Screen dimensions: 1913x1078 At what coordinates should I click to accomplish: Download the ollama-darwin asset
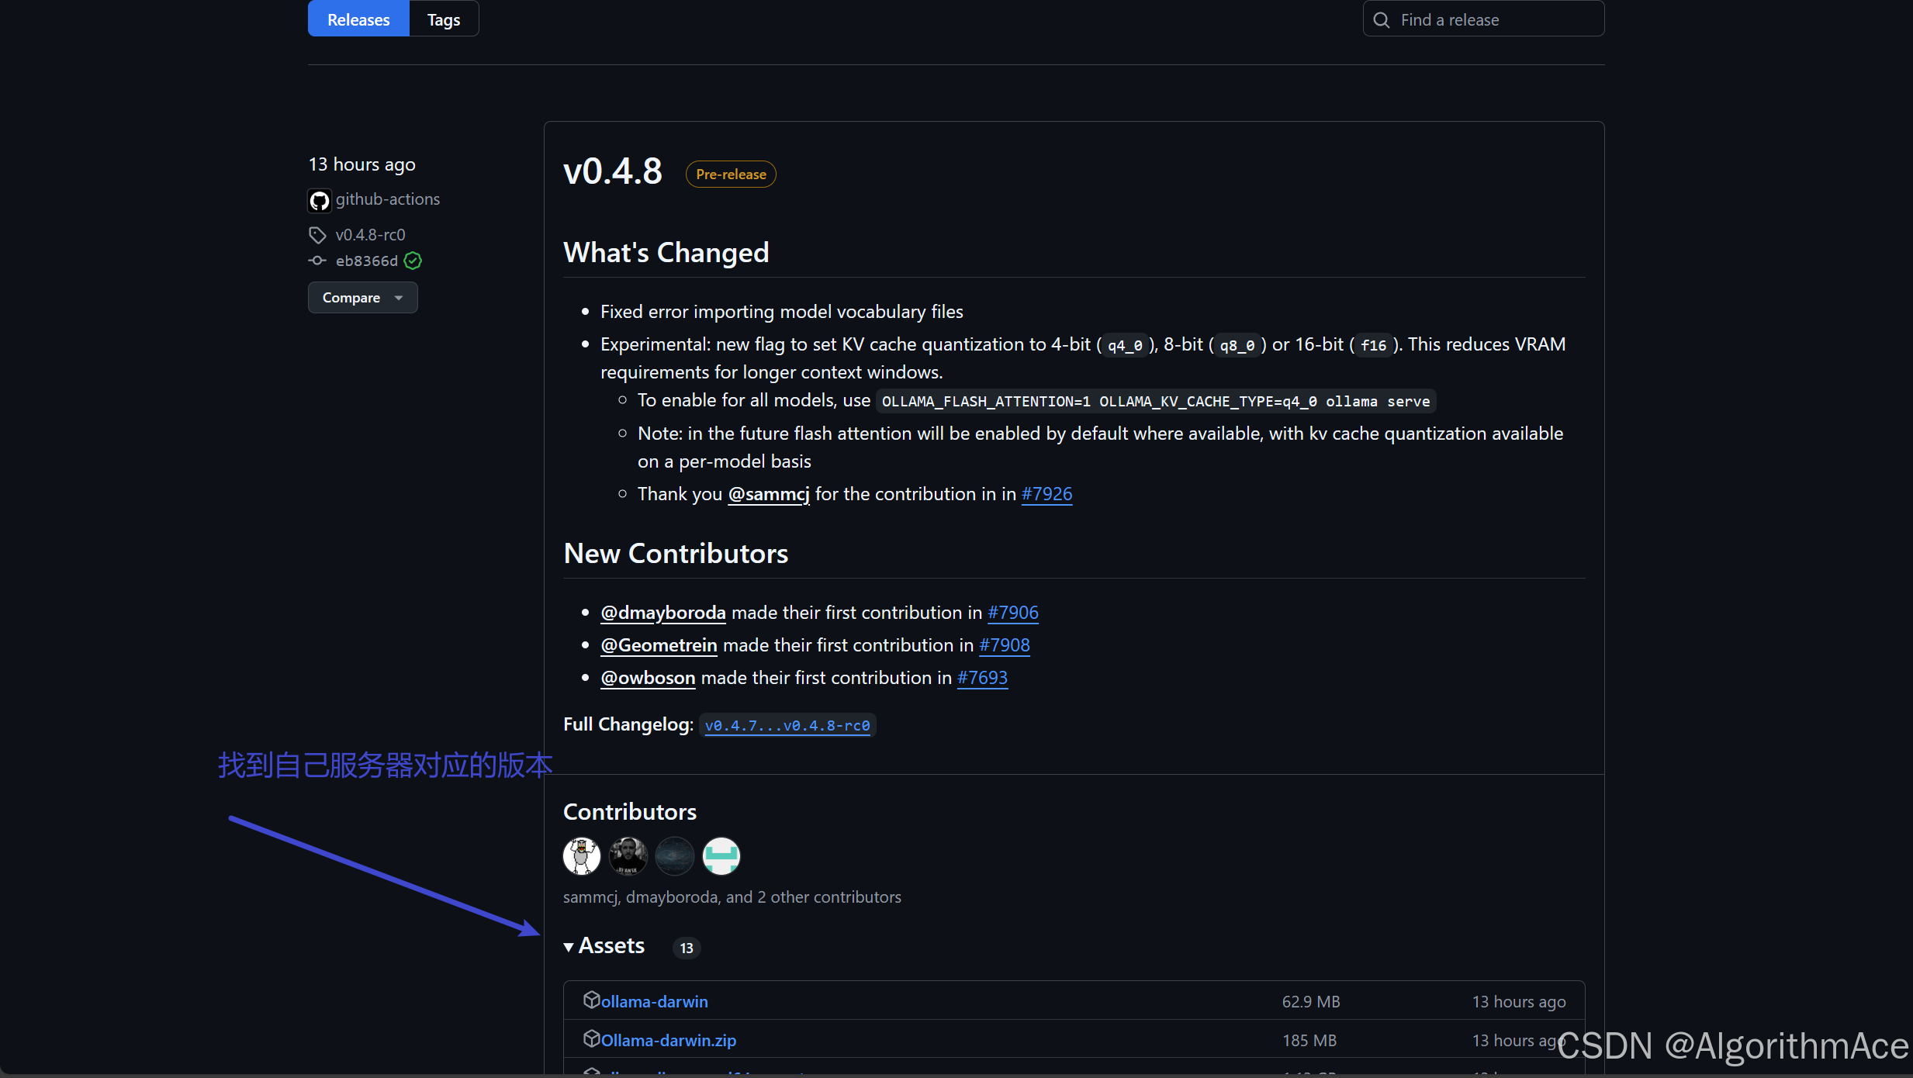[654, 1002]
